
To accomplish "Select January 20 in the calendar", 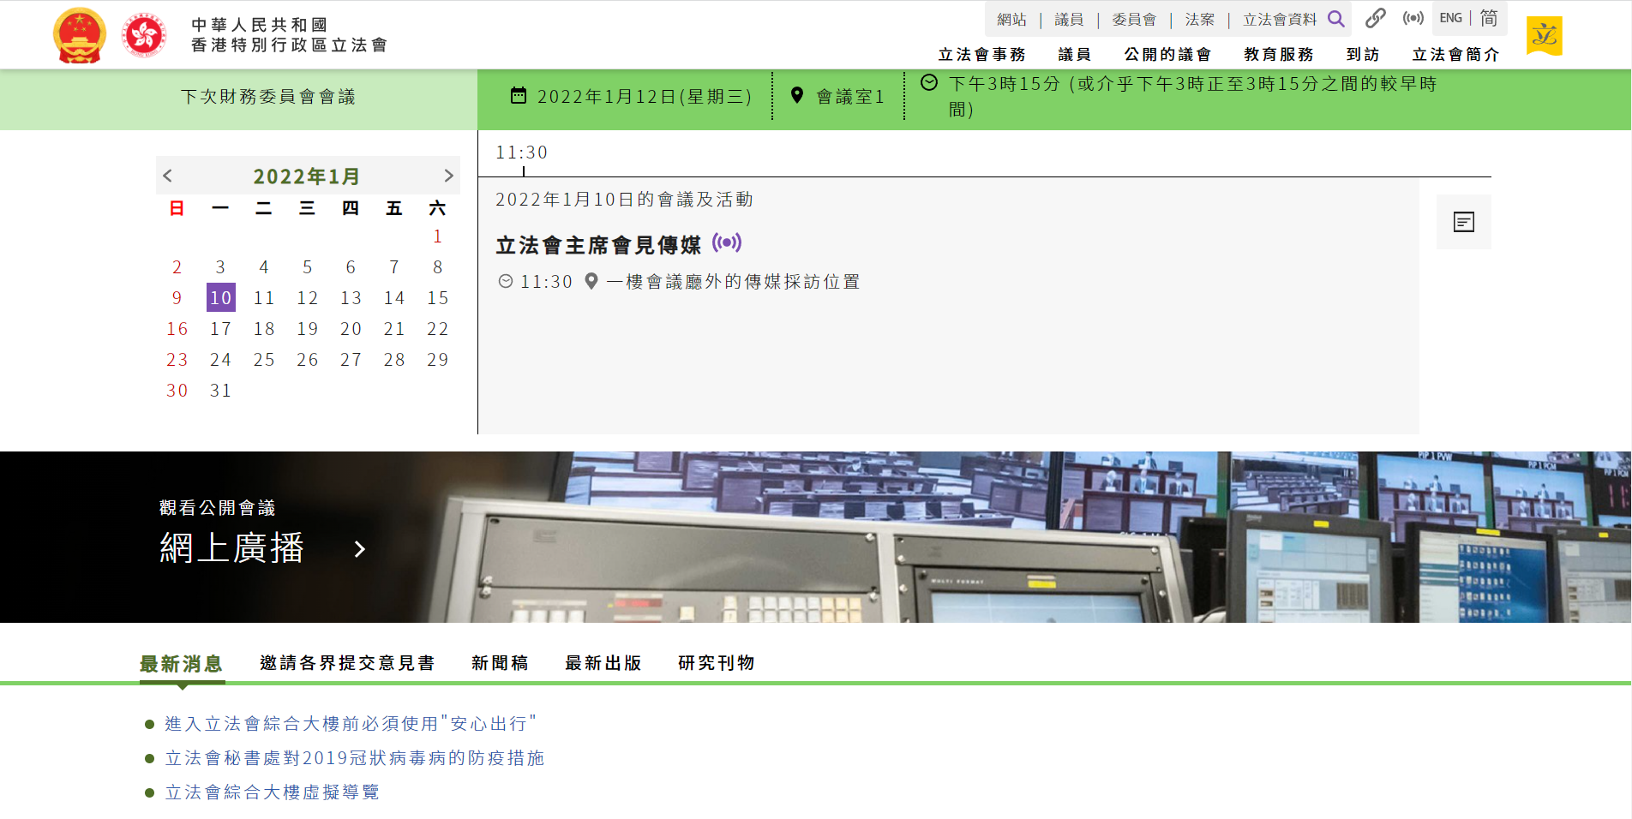I will pos(351,329).
